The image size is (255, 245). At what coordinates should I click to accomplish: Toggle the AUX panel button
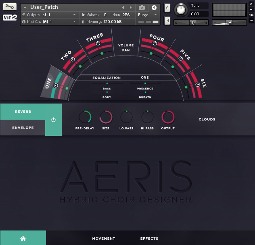tap(251, 15)
